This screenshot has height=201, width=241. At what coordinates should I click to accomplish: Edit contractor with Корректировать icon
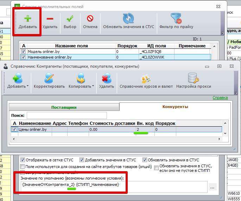49,81
